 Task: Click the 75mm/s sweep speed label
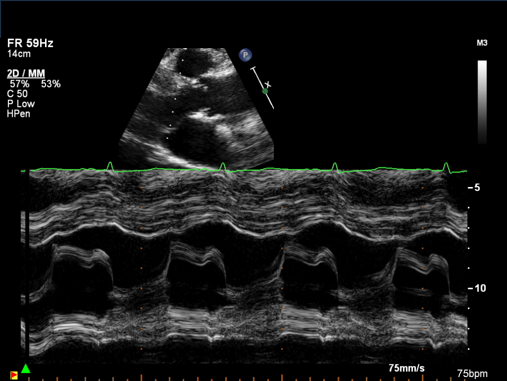coord(406,368)
